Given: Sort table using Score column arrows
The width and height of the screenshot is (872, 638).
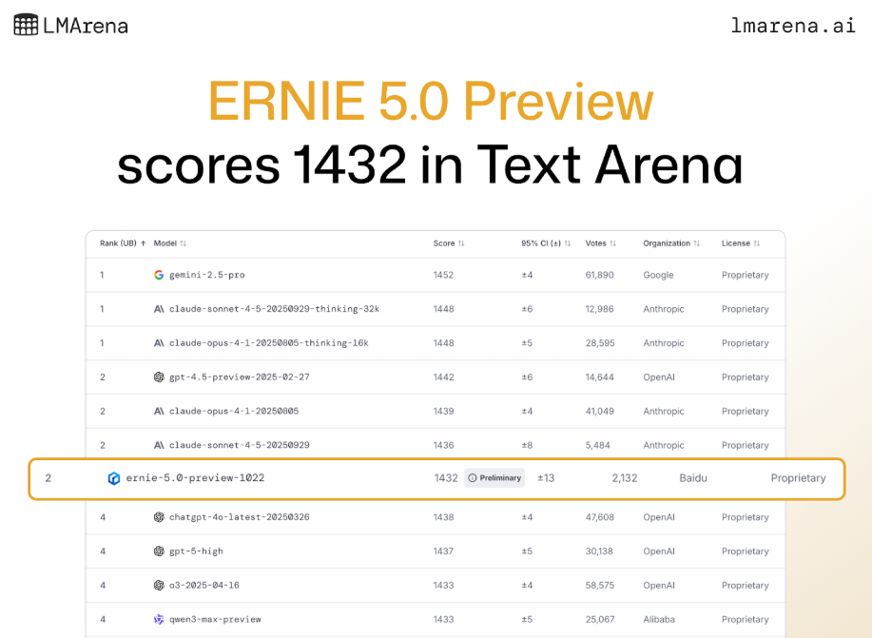Looking at the screenshot, I should click(461, 243).
